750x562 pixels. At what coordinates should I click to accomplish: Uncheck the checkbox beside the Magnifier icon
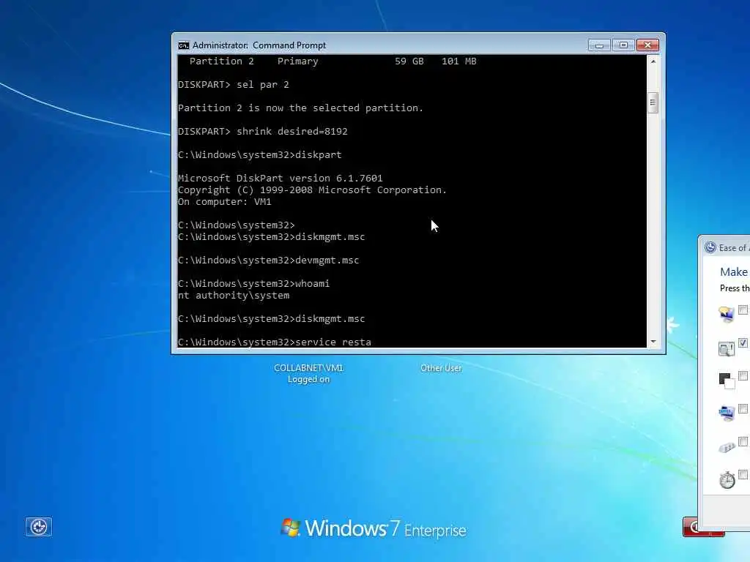pos(743,342)
